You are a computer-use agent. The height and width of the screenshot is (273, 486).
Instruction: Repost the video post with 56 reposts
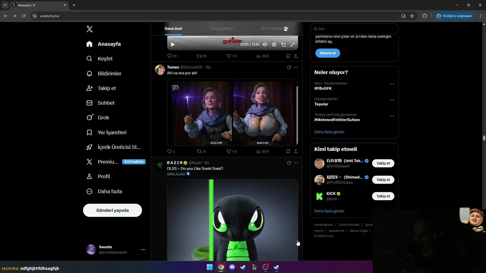201,56
